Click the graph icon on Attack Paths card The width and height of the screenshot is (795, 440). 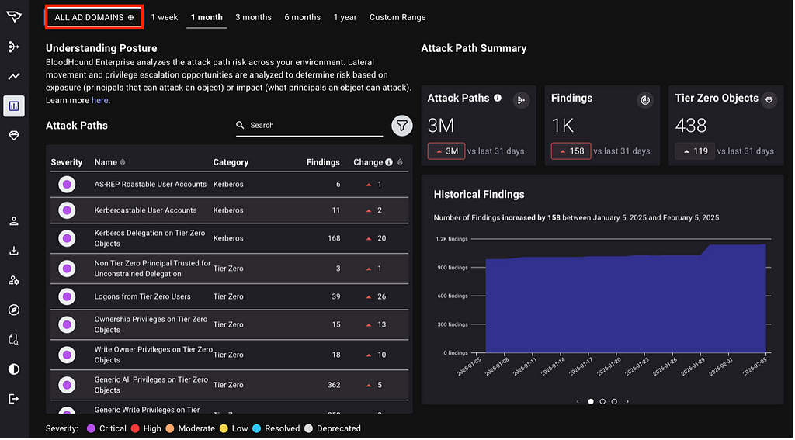(x=521, y=100)
